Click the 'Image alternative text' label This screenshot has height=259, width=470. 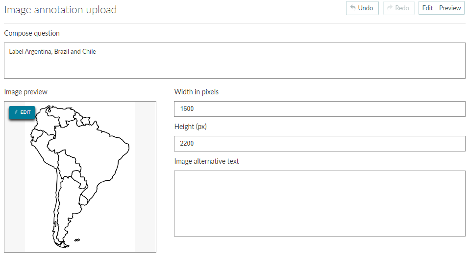206,161
